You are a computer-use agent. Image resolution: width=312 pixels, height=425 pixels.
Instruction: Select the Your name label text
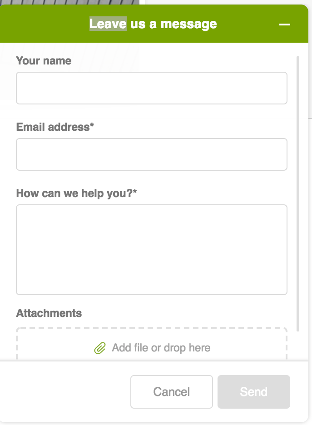coord(44,60)
